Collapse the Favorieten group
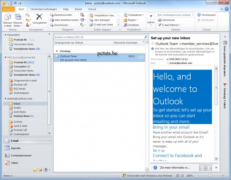 click(5, 35)
